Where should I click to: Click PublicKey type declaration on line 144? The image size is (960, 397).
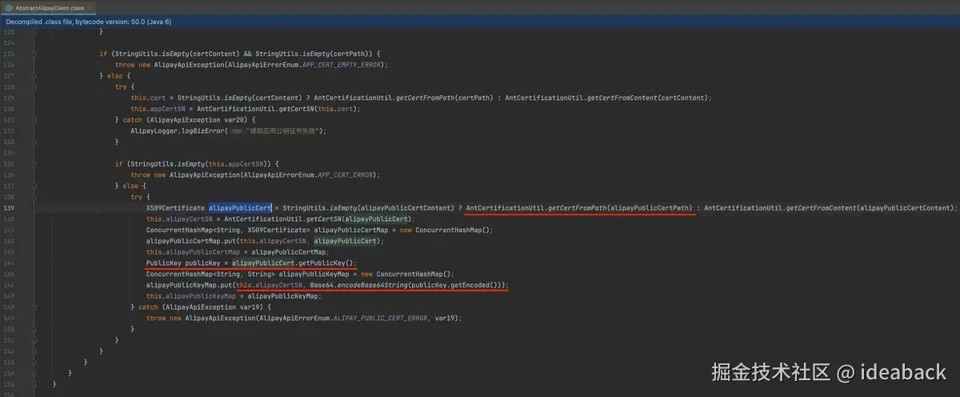tap(164, 263)
